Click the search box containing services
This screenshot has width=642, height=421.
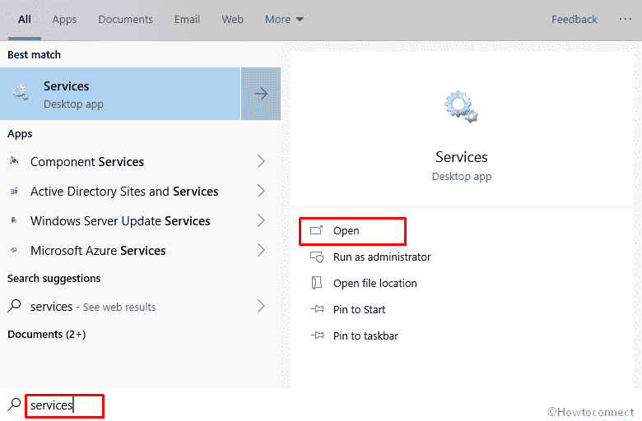[65, 406]
